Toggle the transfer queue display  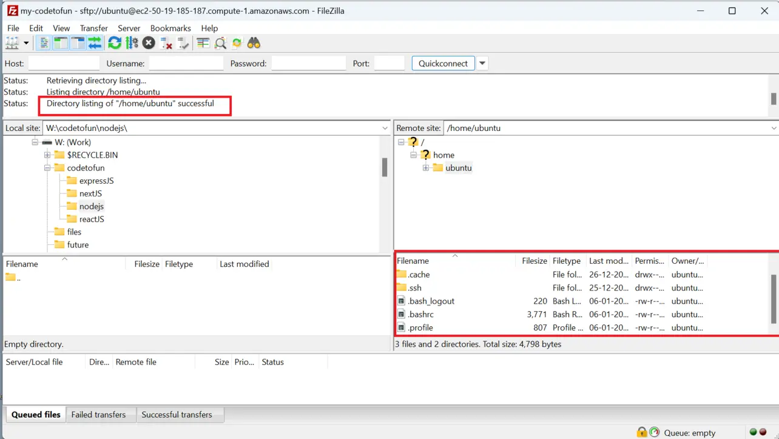click(95, 43)
